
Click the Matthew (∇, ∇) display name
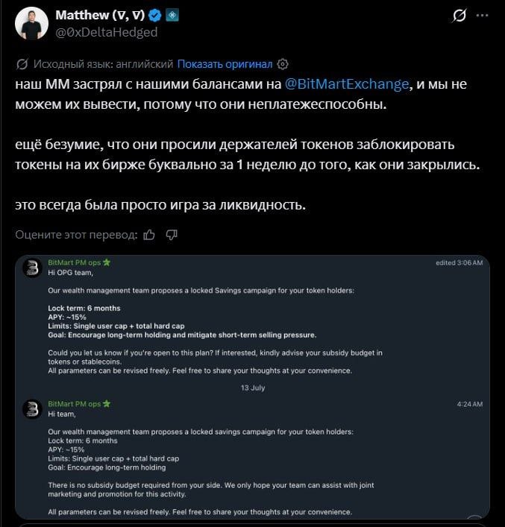pyautogui.click(x=100, y=15)
